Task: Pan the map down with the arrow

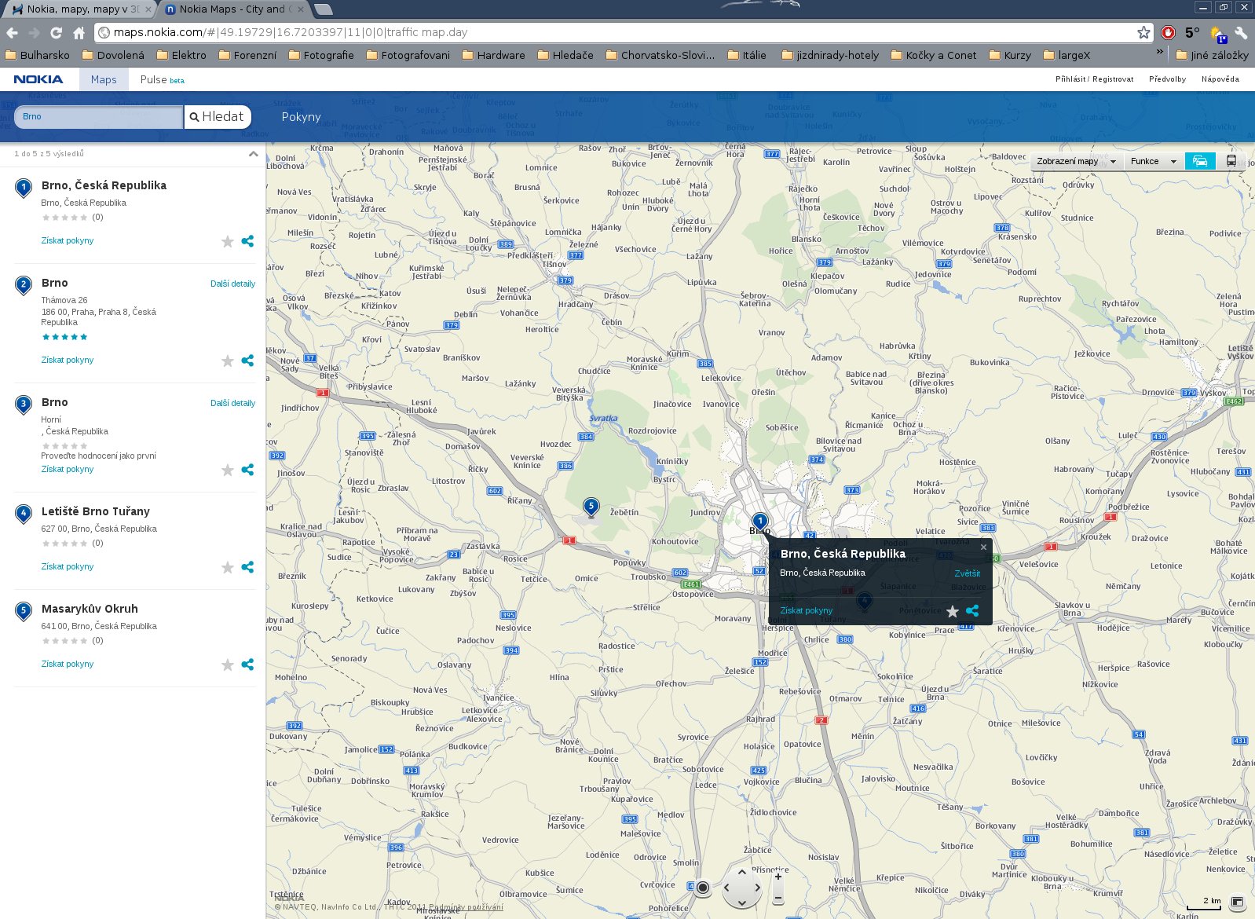Action: tap(741, 903)
